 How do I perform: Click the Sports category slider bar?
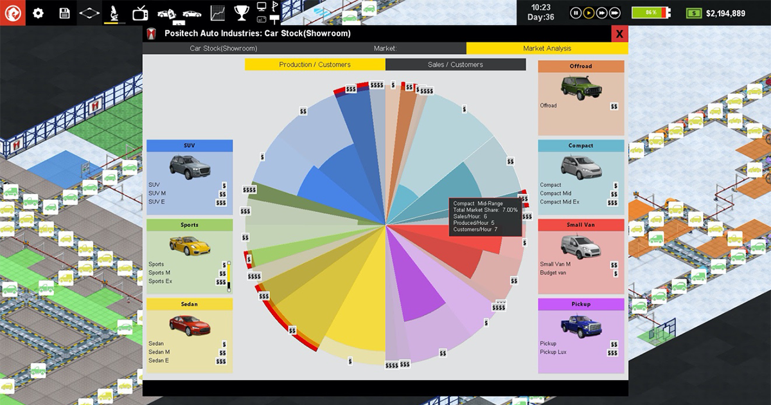point(228,275)
